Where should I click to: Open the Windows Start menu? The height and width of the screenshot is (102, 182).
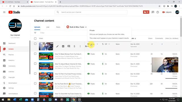3,99
